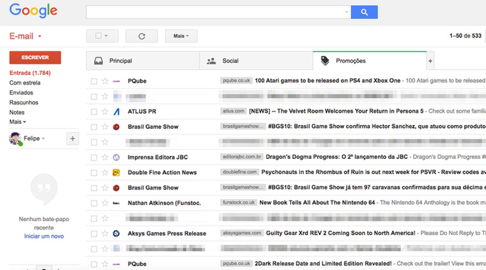This screenshot has height=270, width=486.
Task: Select the Double Fine Action News email checkbox
Action: pos(94,173)
